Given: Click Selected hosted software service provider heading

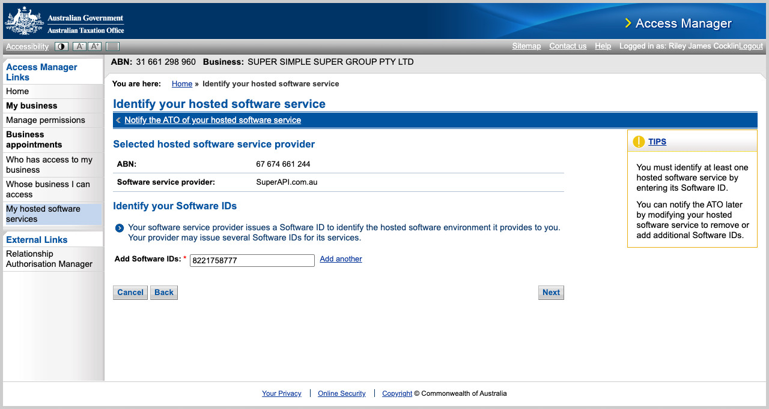Looking at the screenshot, I should (214, 144).
